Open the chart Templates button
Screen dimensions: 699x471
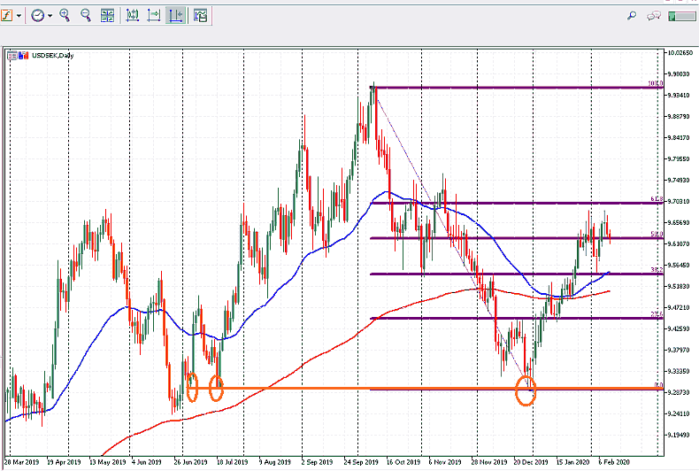(x=200, y=15)
